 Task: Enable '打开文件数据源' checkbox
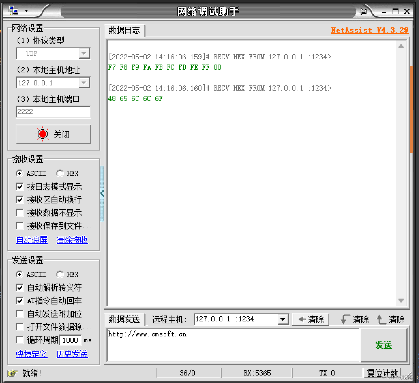tap(20, 327)
